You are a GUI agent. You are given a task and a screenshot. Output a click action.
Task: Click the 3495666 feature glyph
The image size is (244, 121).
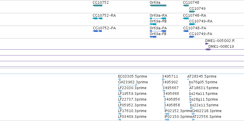(164, 97)
